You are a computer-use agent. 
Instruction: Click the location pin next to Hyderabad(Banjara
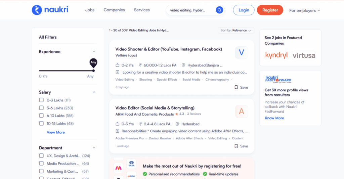point(183,65)
